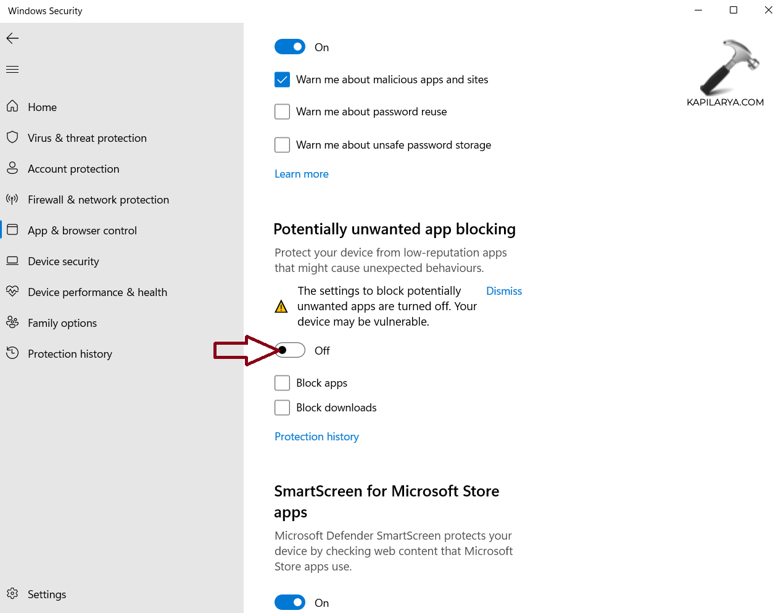Click the Firewall & network antenna icon
This screenshot has width=781, height=613.
(12, 199)
